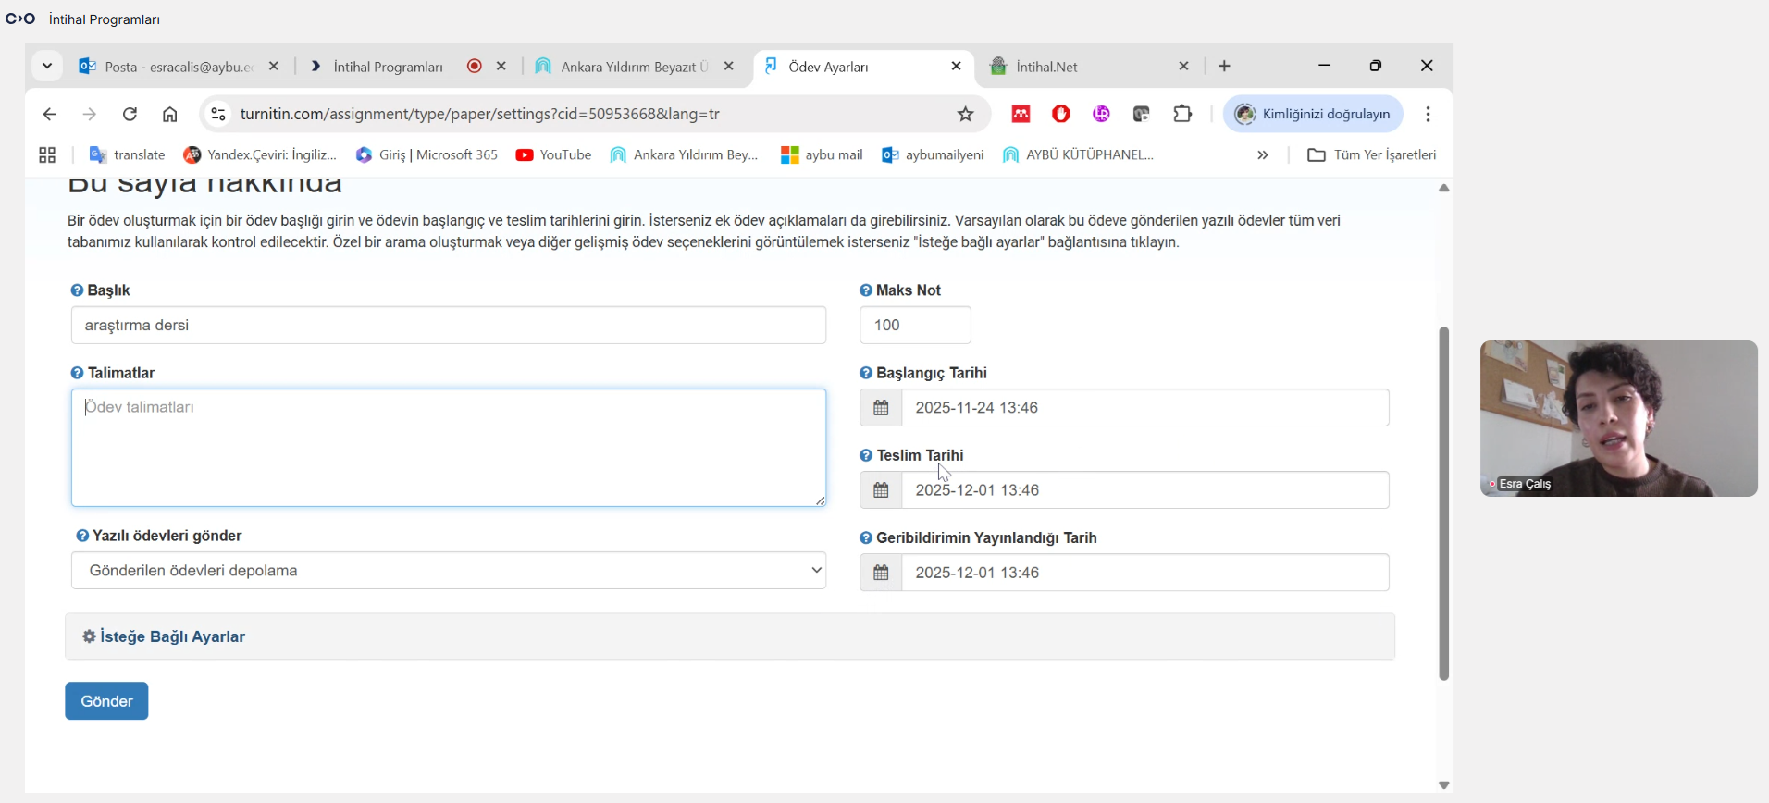Click Kimliğinizi doğrulayın profile button
Screen dimensions: 1769x803
click(x=1313, y=114)
